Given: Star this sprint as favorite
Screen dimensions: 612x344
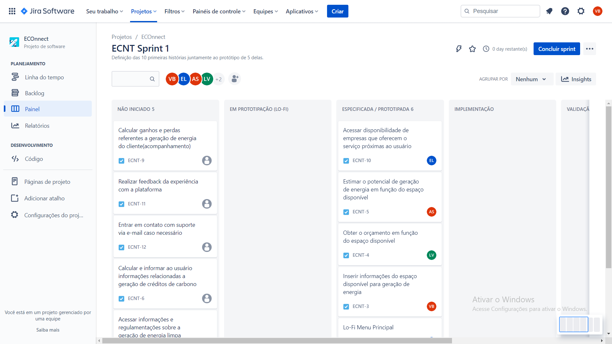Looking at the screenshot, I should pos(472,49).
